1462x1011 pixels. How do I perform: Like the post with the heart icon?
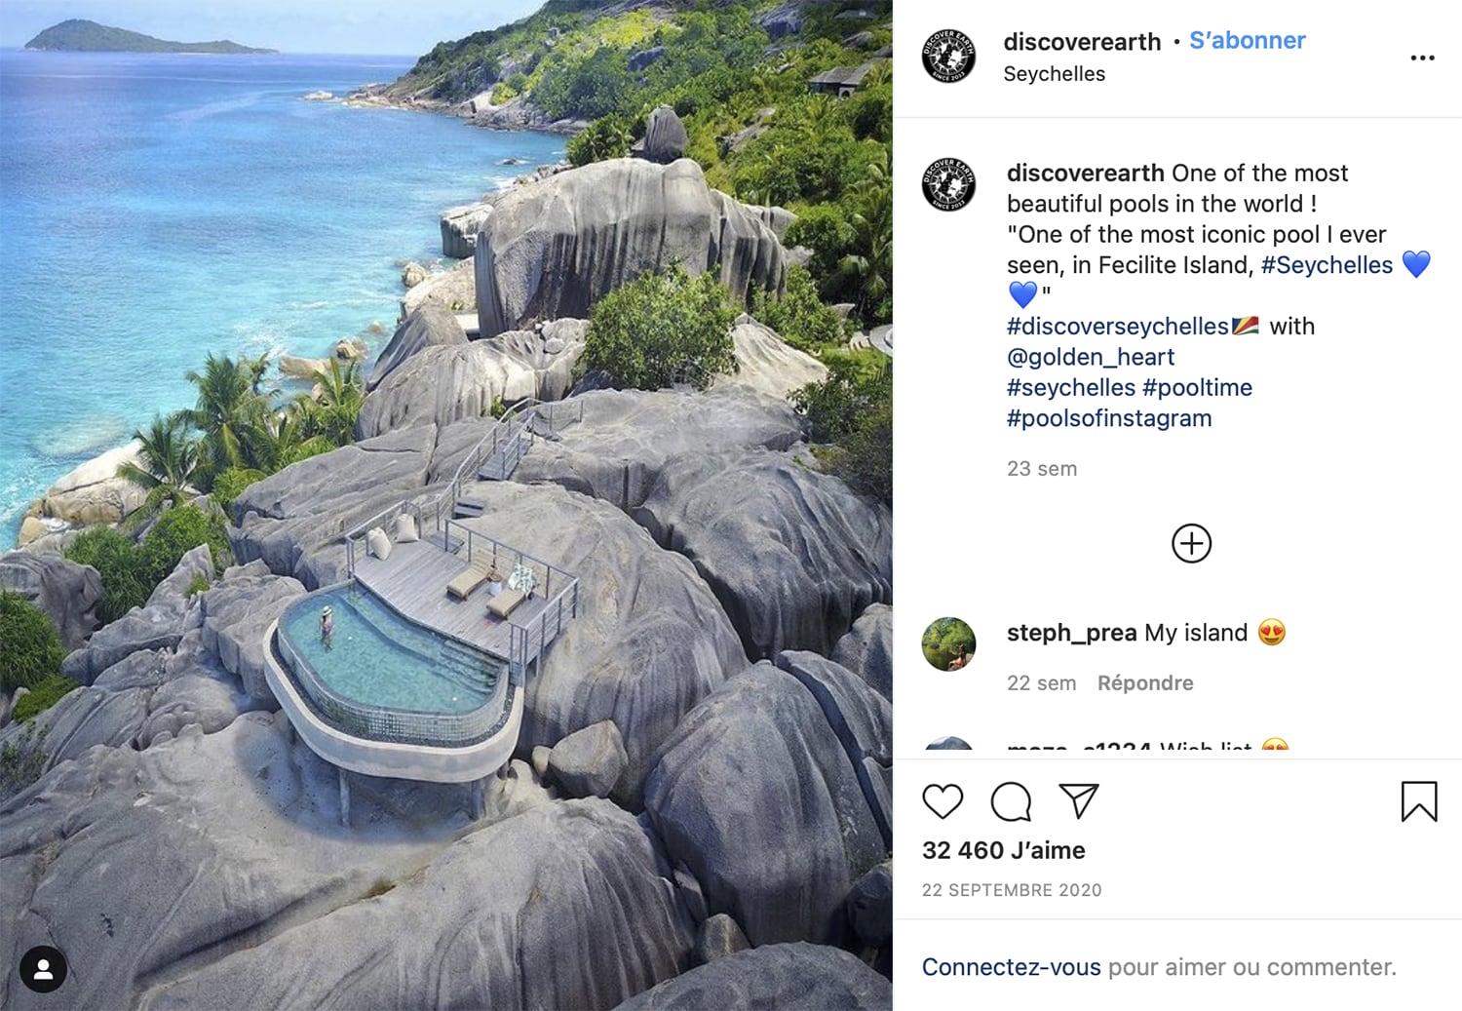tap(943, 801)
